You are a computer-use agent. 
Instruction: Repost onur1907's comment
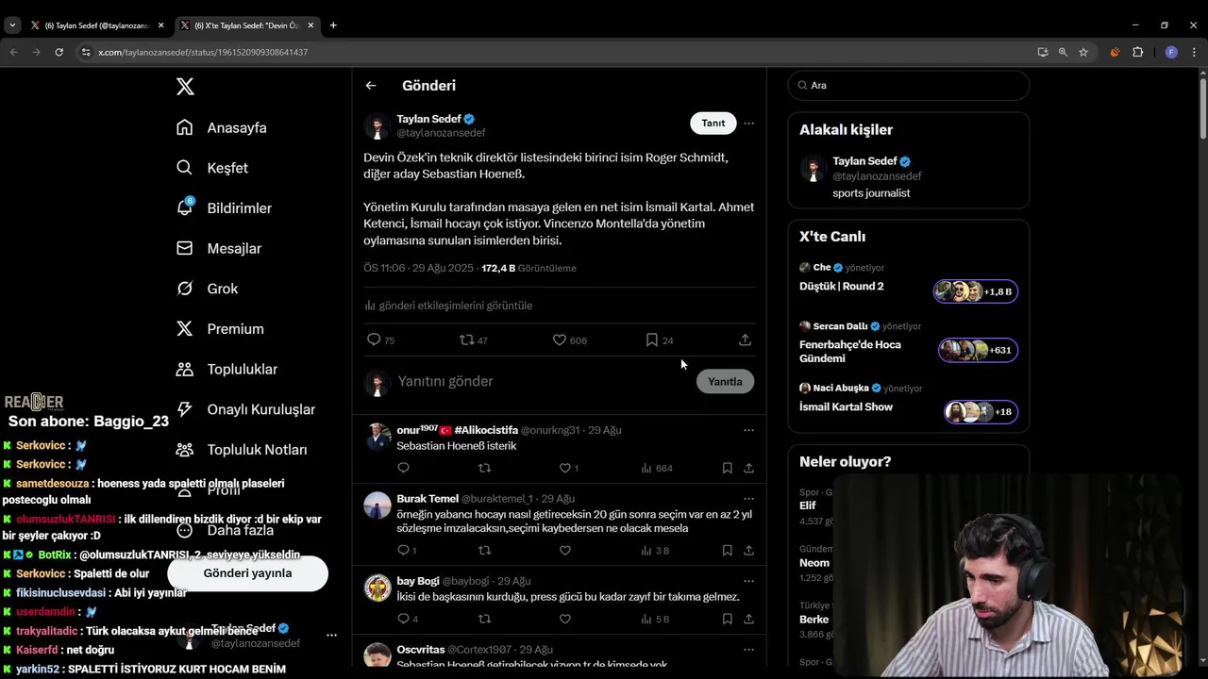coord(484,468)
